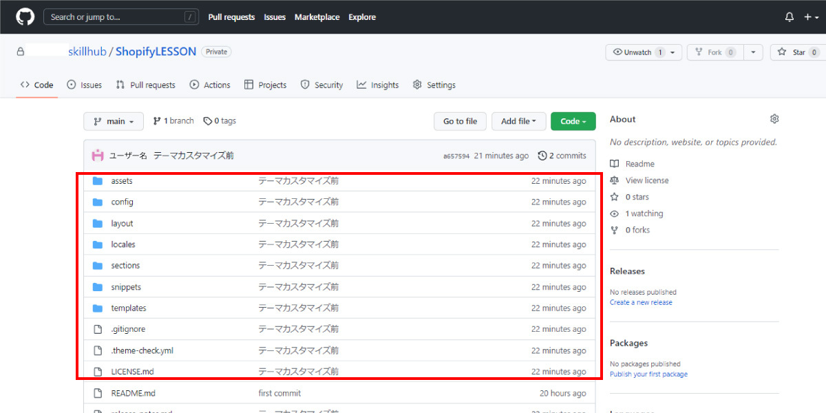826x413 pixels.
Task: View 0 stars link
Action: pos(630,197)
